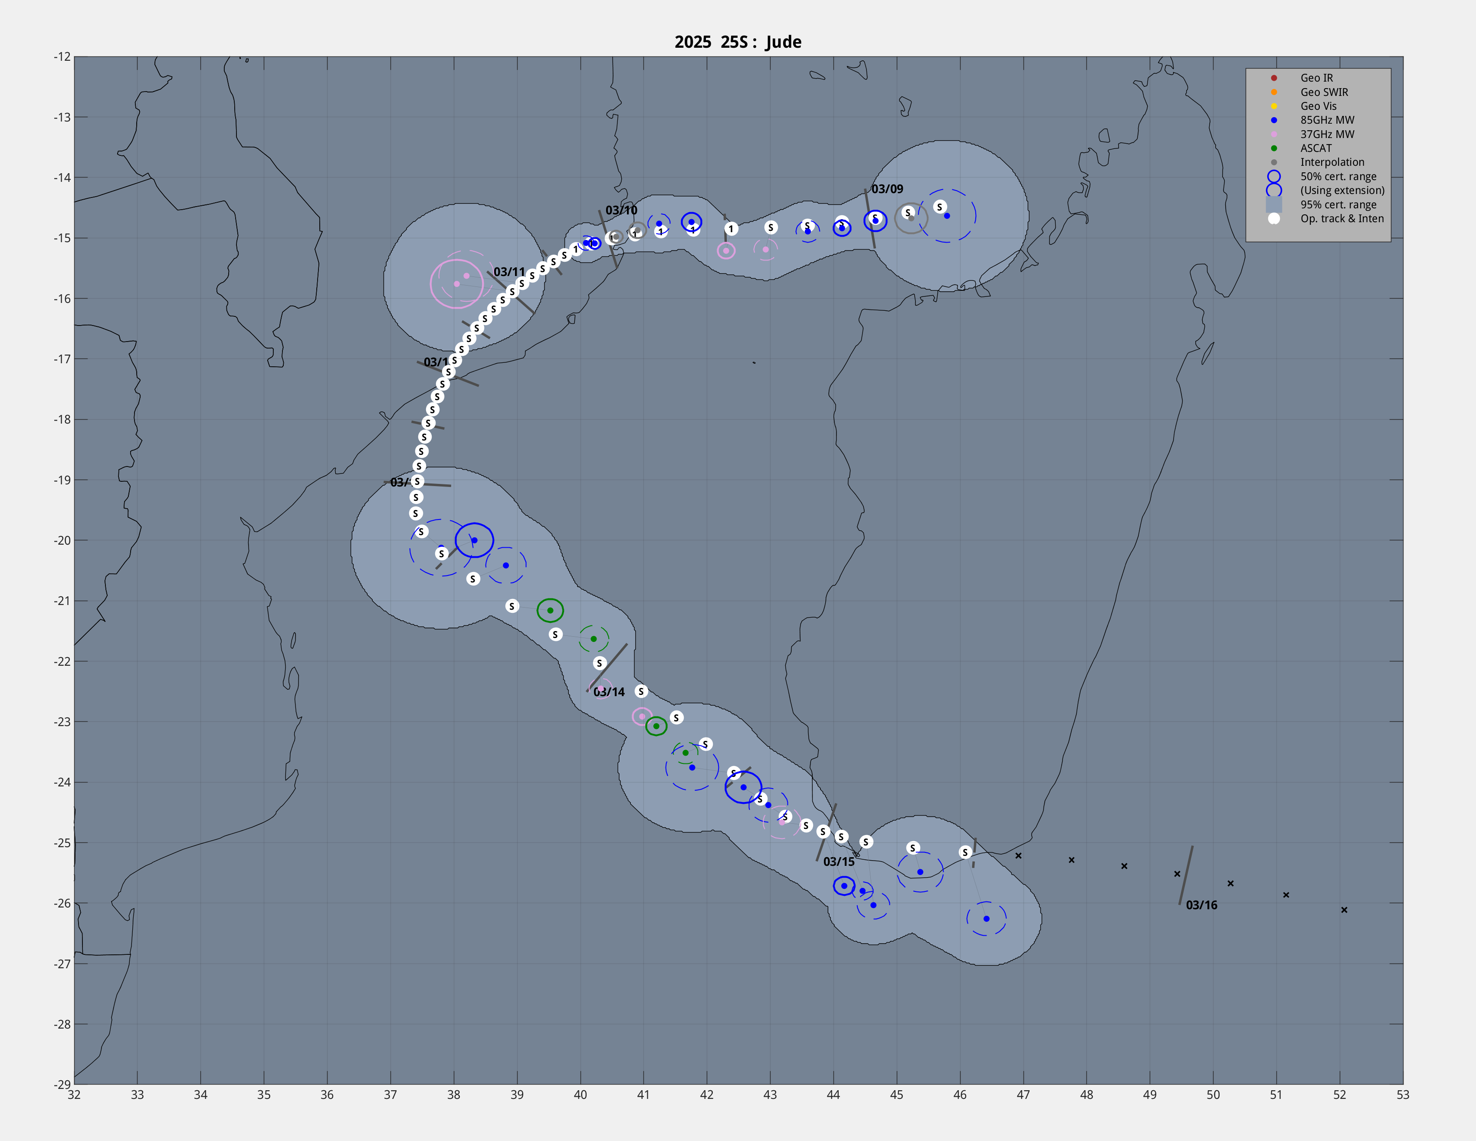Click the yellow Geo Vis legend dot
1476x1141 pixels.
click(x=1274, y=106)
